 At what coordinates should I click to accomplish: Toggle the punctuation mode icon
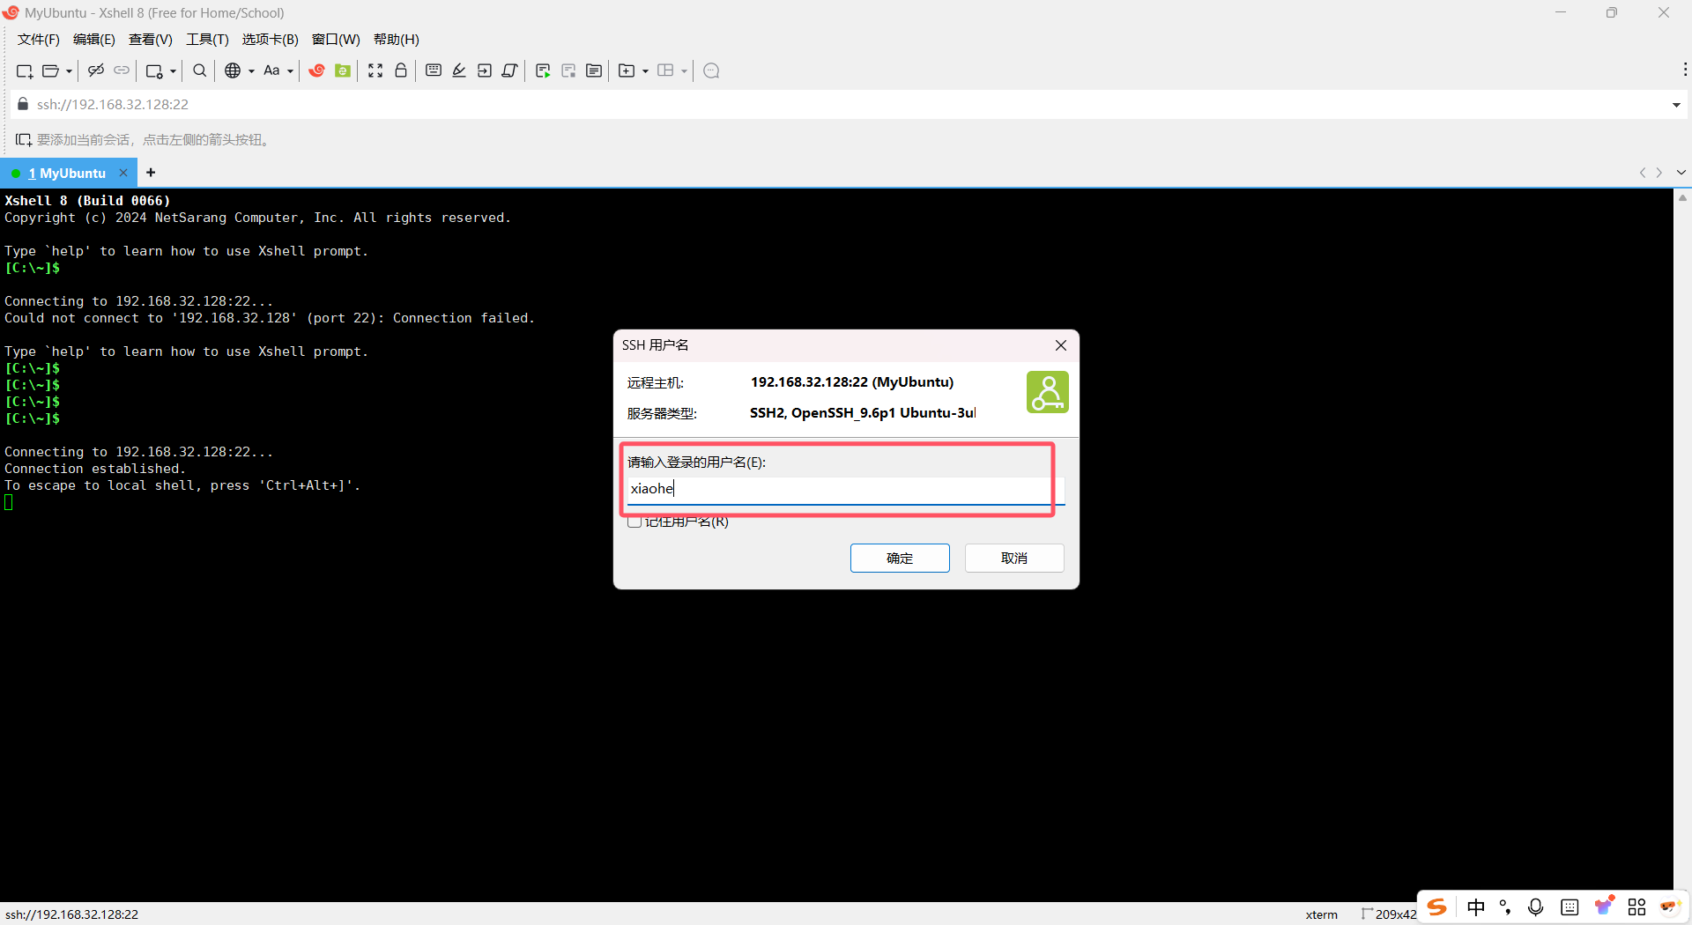tap(1505, 907)
